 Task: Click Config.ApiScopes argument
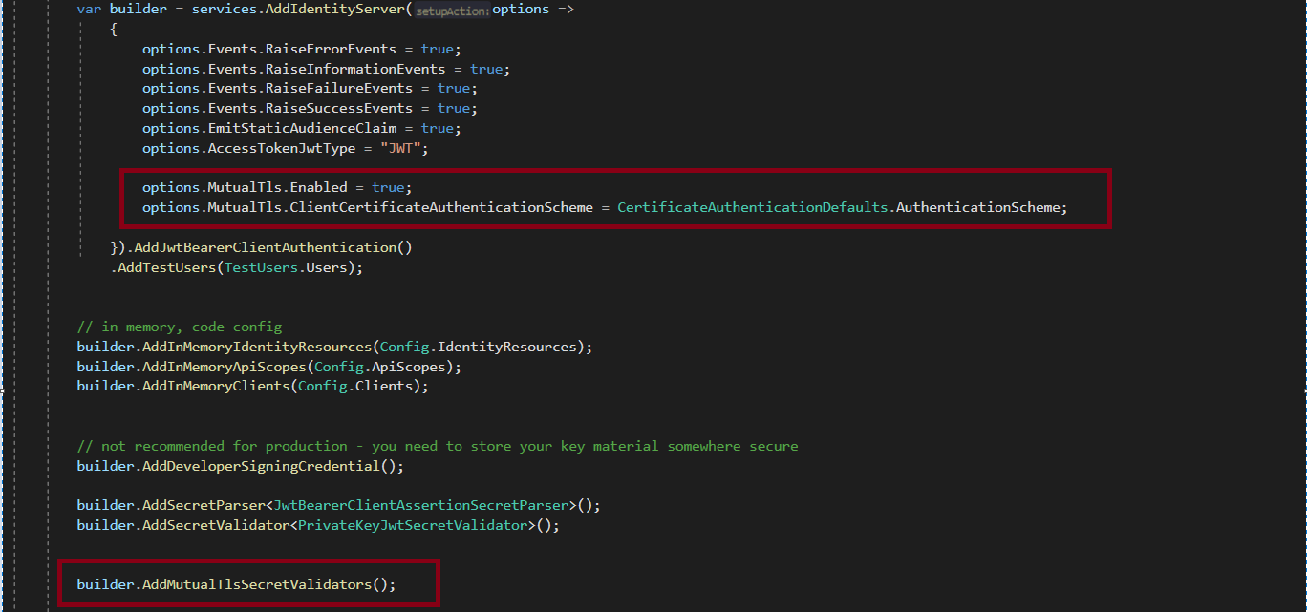(x=379, y=367)
